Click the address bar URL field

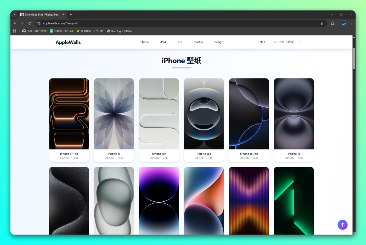pos(169,23)
